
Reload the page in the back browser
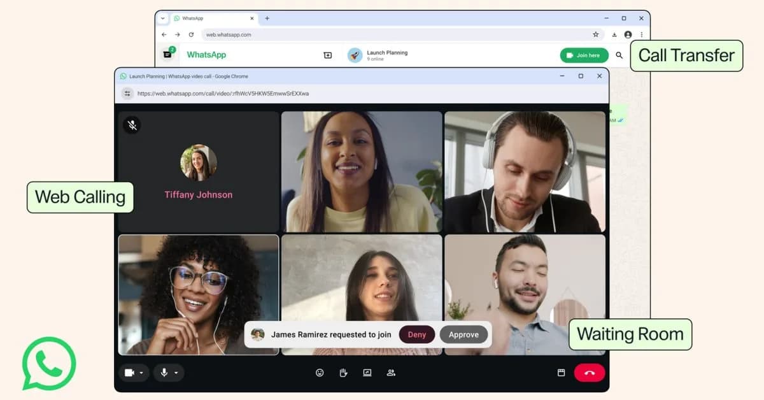tap(191, 34)
